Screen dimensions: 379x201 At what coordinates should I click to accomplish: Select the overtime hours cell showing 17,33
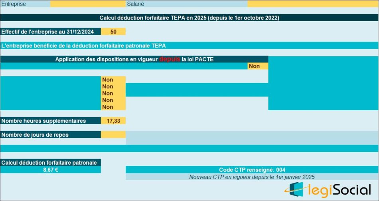click(113, 121)
